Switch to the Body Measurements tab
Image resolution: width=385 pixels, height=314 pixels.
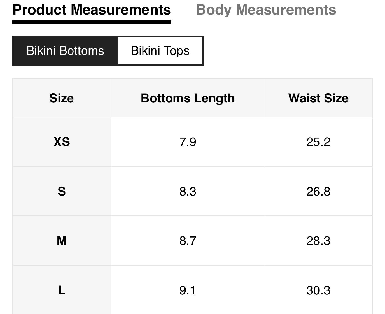pyautogui.click(x=266, y=10)
